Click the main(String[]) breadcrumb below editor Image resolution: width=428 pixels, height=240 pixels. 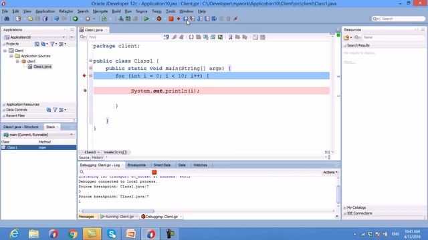click(x=116, y=153)
